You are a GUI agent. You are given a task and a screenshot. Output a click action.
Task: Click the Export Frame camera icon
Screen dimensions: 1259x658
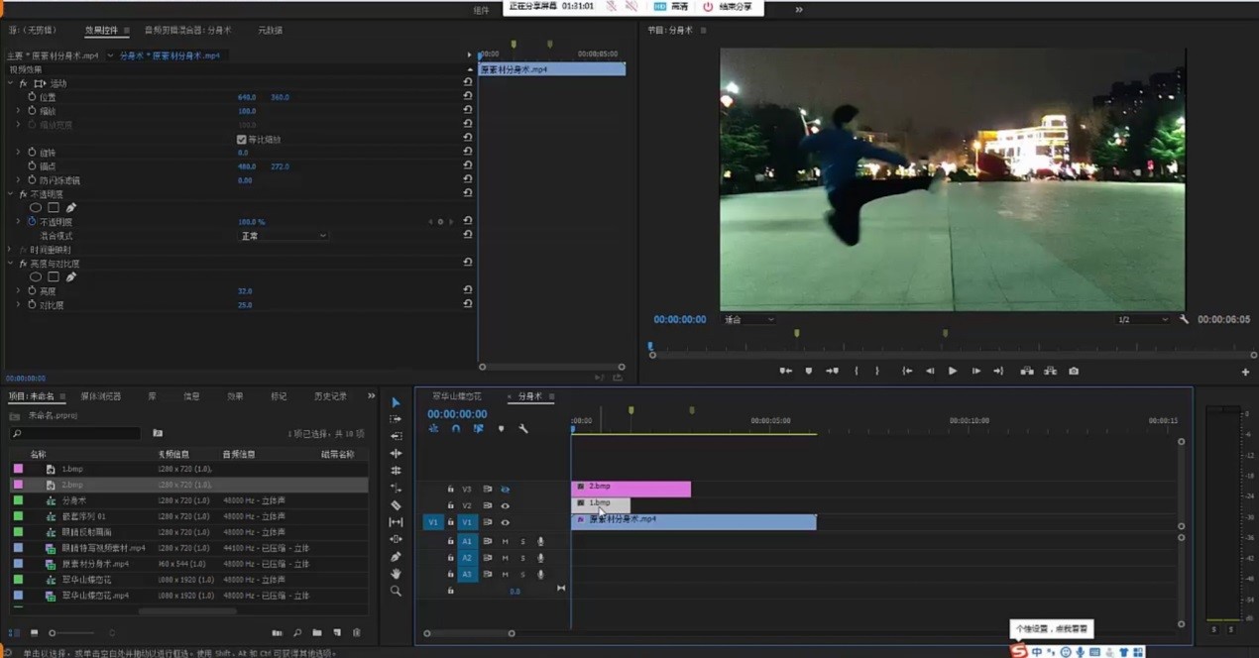[x=1074, y=371]
